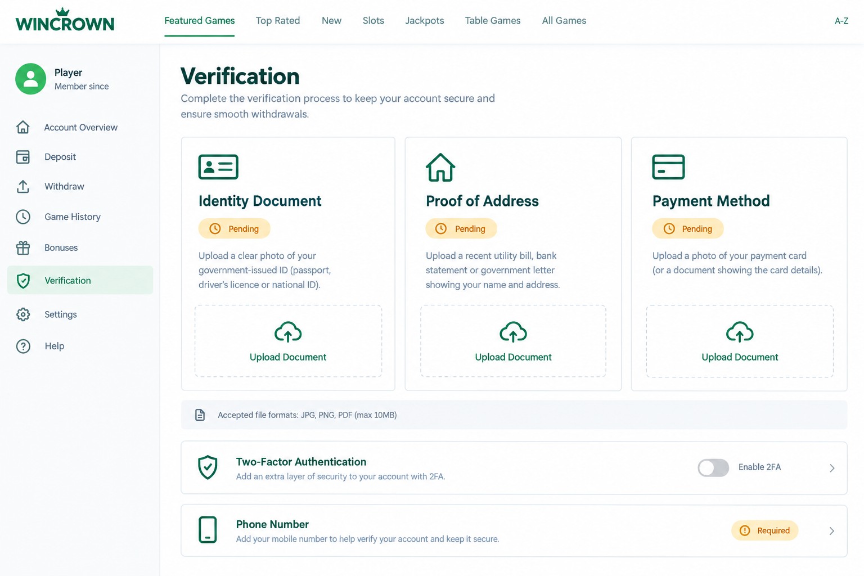Image resolution: width=864 pixels, height=576 pixels.
Task: Upload Document for Identity Document
Action: [288, 341]
